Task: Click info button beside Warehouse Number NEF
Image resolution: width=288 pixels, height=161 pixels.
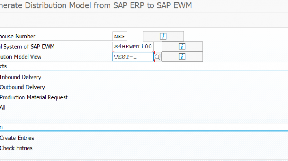Action: (x=163, y=36)
